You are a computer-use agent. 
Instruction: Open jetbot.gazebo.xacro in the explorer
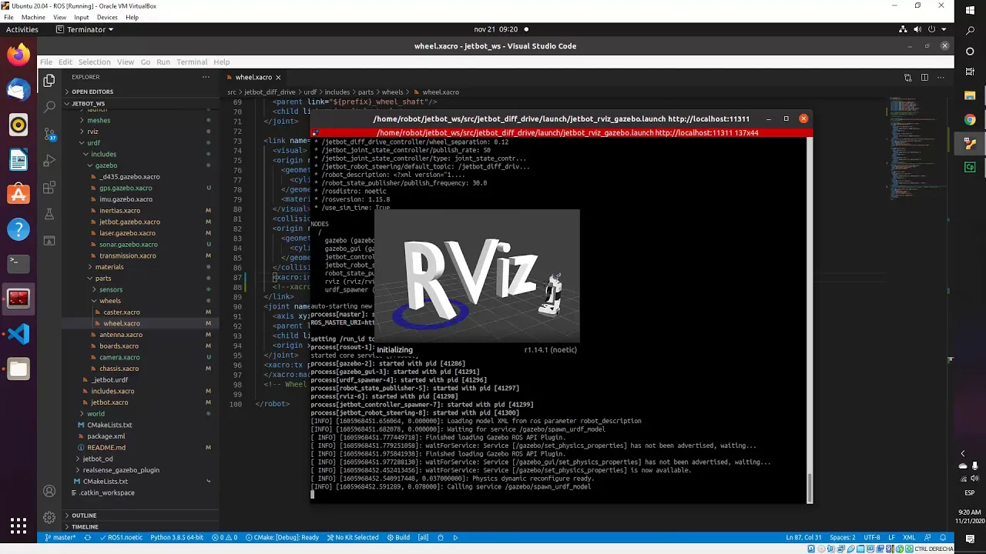(x=129, y=222)
